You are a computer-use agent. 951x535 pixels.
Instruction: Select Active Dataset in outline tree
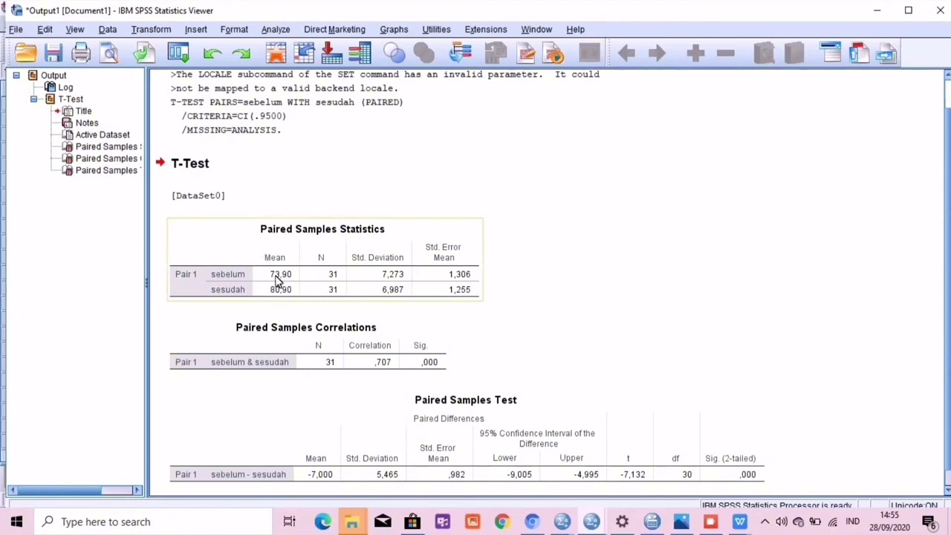pos(103,134)
